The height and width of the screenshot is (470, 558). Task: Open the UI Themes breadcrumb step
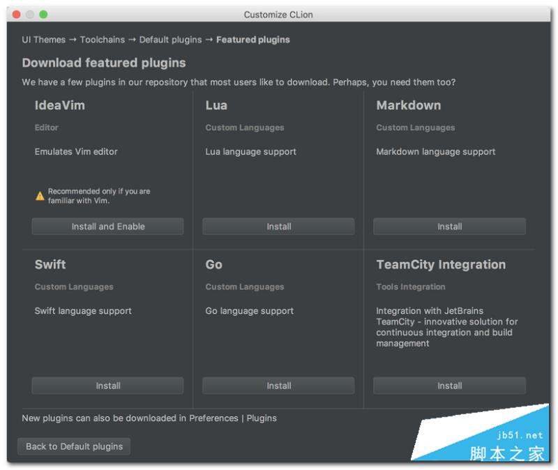tap(44, 40)
